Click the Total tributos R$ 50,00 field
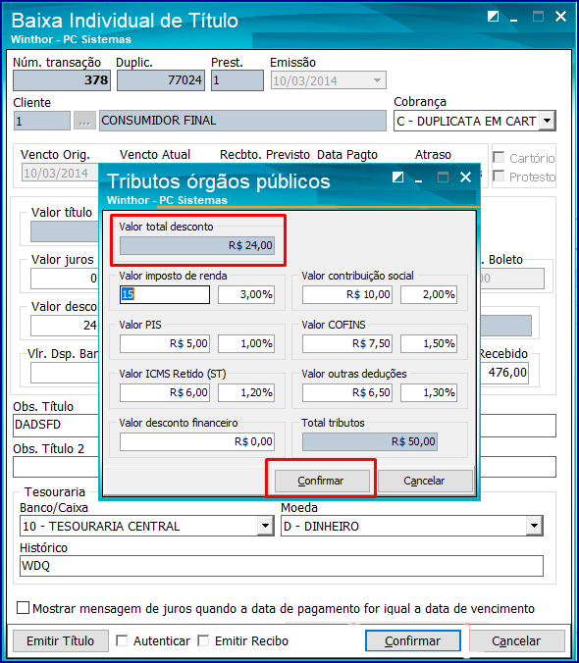579x663 pixels. [x=370, y=441]
